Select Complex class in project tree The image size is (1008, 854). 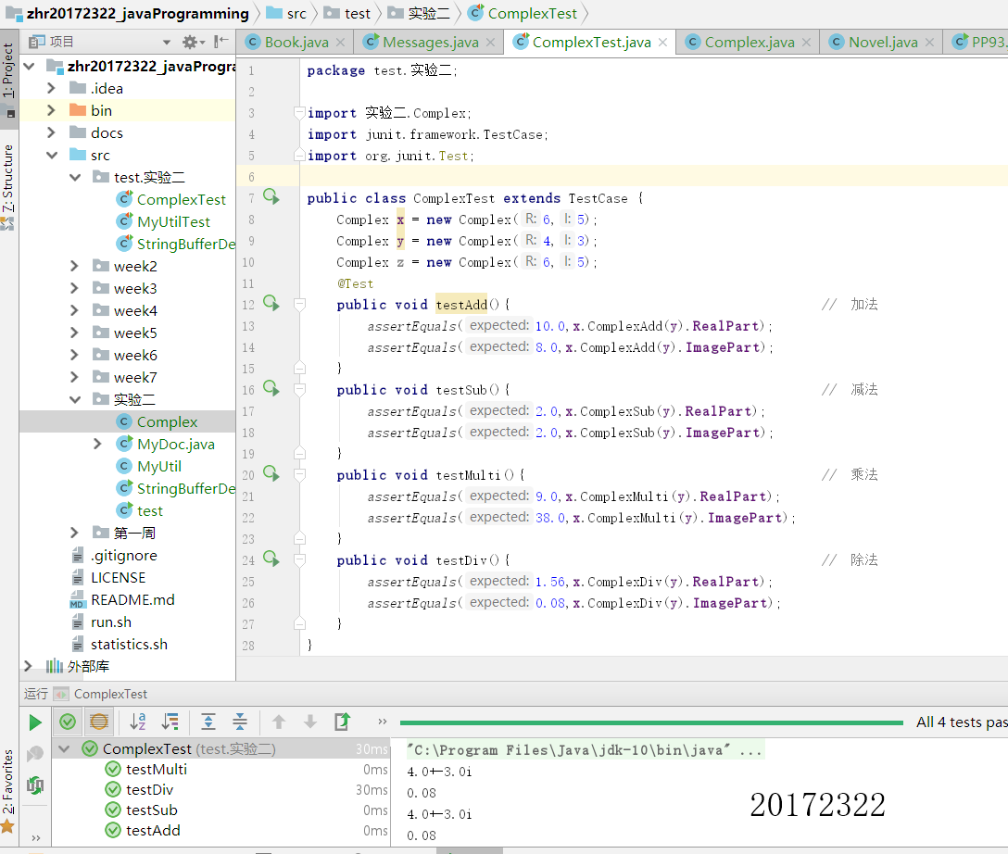pyautogui.click(x=157, y=421)
